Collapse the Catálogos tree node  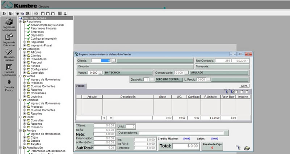(x=21, y=49)
